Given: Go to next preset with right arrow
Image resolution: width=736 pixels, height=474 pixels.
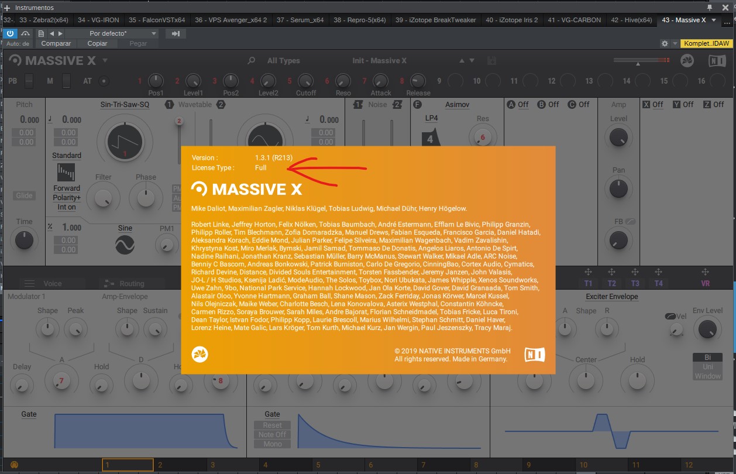Looking at the screenshot, I should (60, 33).
